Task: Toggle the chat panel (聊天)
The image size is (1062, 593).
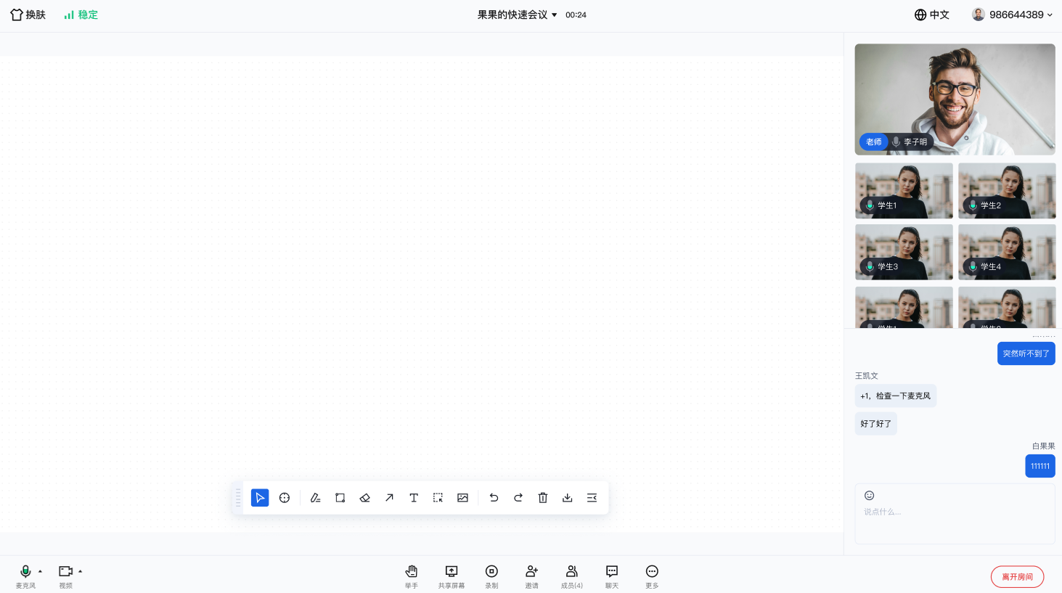Action: click(612, 576)
